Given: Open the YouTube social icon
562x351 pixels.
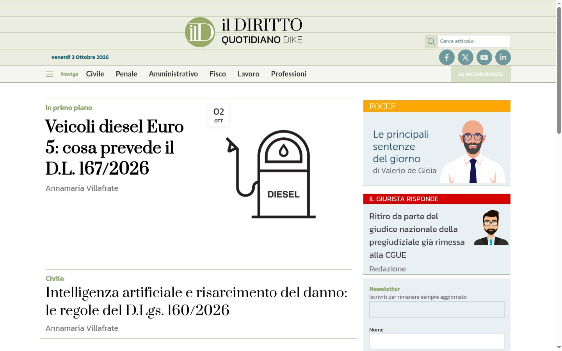Looking at the screenshot, I should pos(484,57).
